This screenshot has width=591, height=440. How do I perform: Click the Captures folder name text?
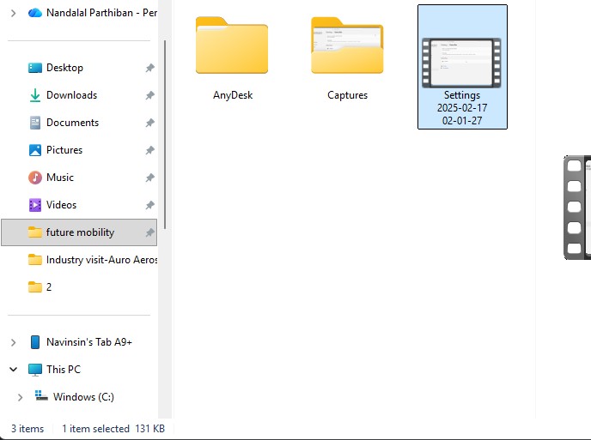[x=347, y=95]
